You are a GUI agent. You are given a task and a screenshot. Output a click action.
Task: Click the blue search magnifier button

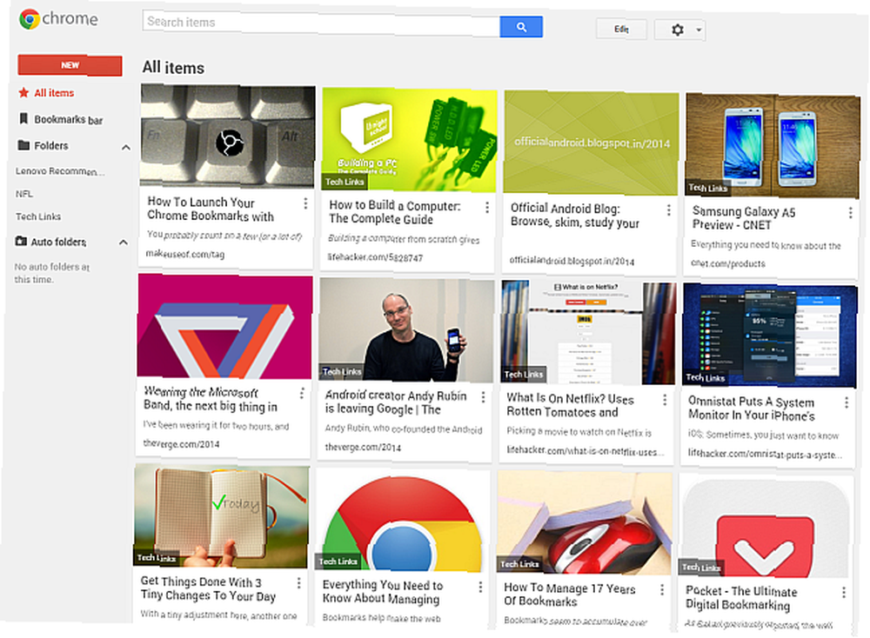tap(521, 27)
